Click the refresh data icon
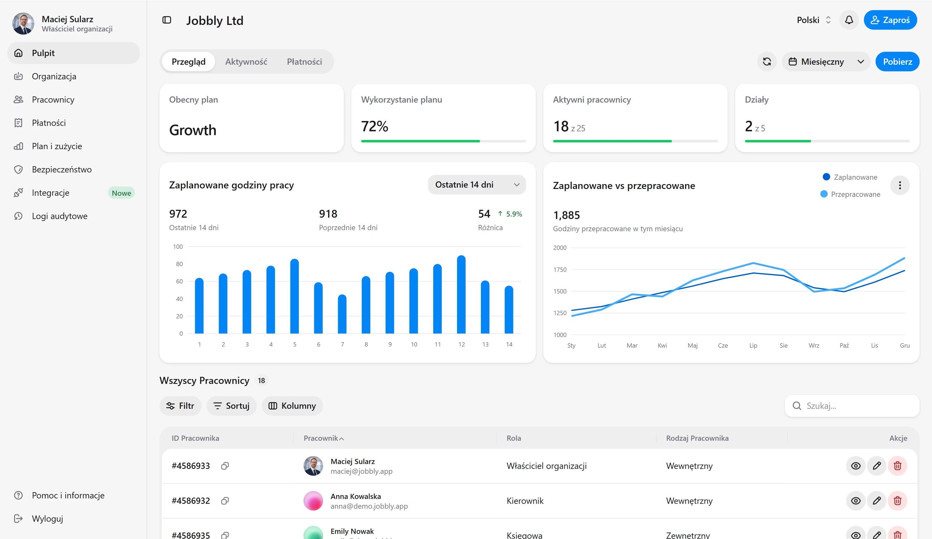The width and height of the screenshot is (932, 539). (x=767, y=62)
